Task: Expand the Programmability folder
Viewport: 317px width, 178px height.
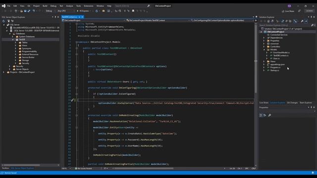Action: (x=15, y=51)
